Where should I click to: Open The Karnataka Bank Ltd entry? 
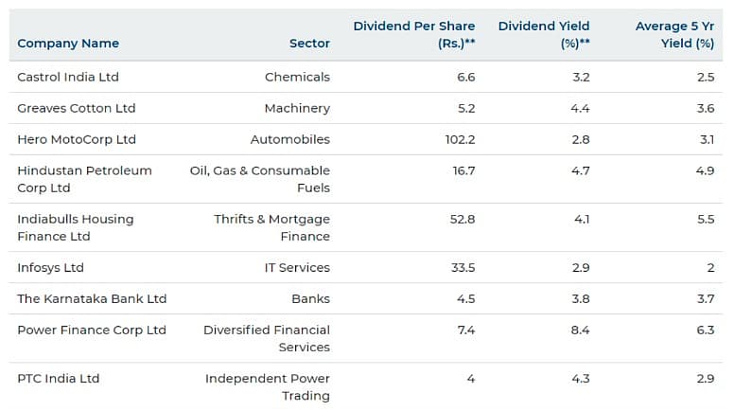point(92,298)
